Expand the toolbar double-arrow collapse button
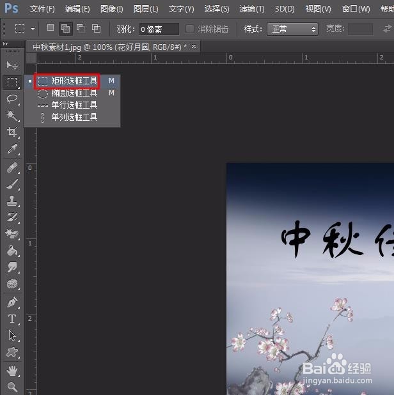Image resolution: width=394 pixels, height=395 pixels. [x=5, y=44]
